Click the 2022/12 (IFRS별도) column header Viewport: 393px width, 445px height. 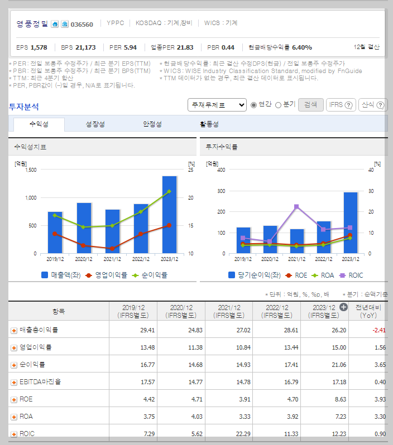(276, 311)
